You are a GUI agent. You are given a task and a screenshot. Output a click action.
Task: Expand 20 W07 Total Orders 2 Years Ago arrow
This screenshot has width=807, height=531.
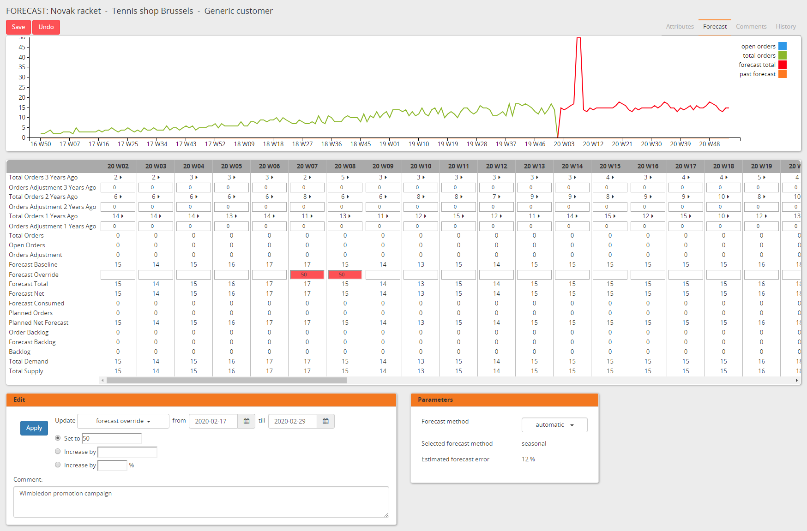311,197
